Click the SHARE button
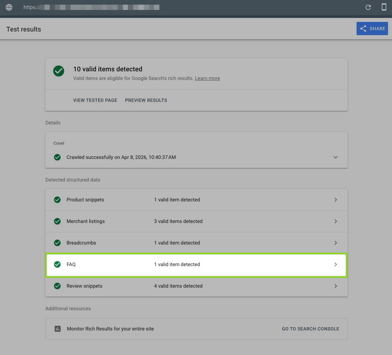Screen dimensions: 392x355 (x=372, y=29)
